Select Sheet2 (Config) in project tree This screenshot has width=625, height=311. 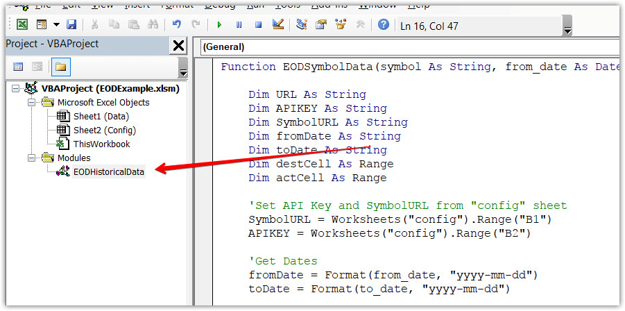[105, 131]
